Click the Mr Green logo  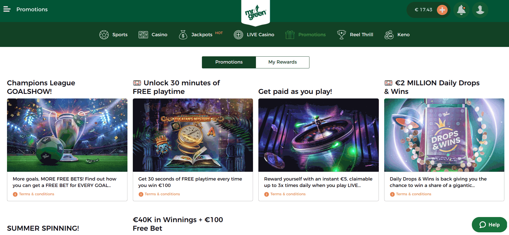pyautogui.click(x=255, y=12)
